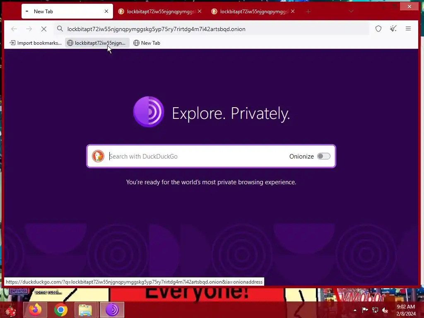Click the Windows Start orb
The width and height of the screenshot is (424, 318).
point(11,310)
